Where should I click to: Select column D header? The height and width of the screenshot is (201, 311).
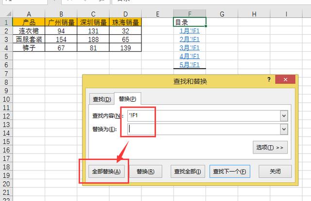[125, 14]
